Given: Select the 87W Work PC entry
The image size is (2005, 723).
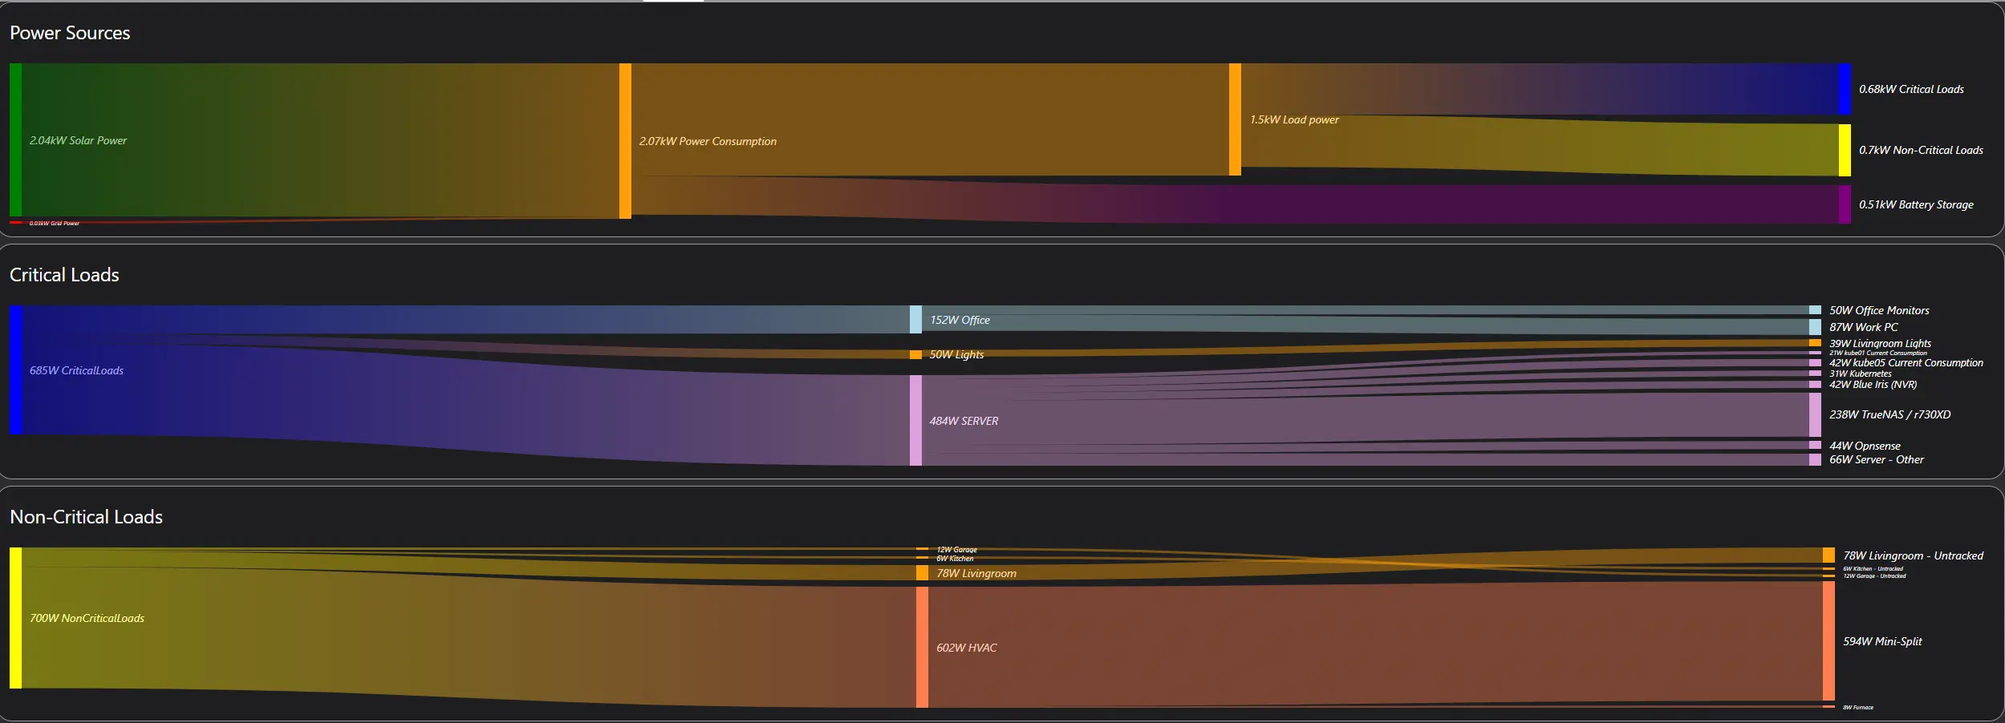Looking at the screenshot, I should (1863, 327).
